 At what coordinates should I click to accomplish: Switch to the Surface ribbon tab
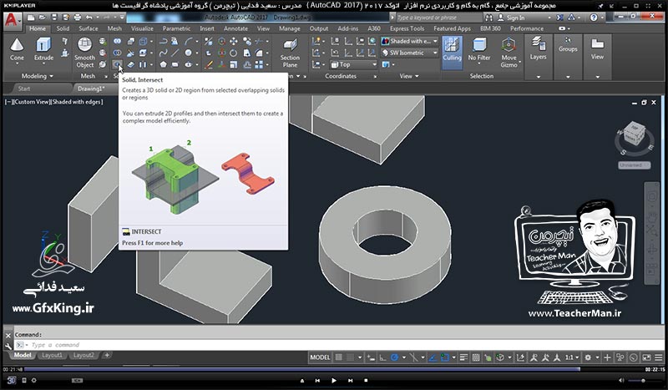pyautogui.click(x=89, y=28)
